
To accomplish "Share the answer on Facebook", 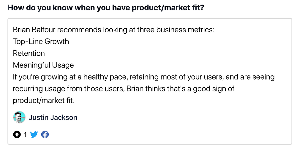I will coord(45,135).
